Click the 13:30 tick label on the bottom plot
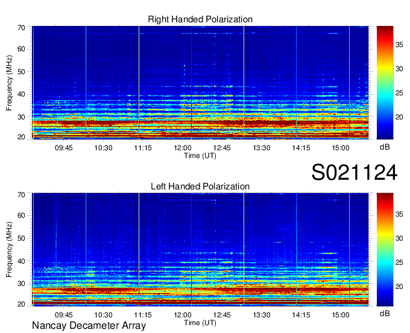Viewport: 410px width, 333px height. tap(262, 315)
